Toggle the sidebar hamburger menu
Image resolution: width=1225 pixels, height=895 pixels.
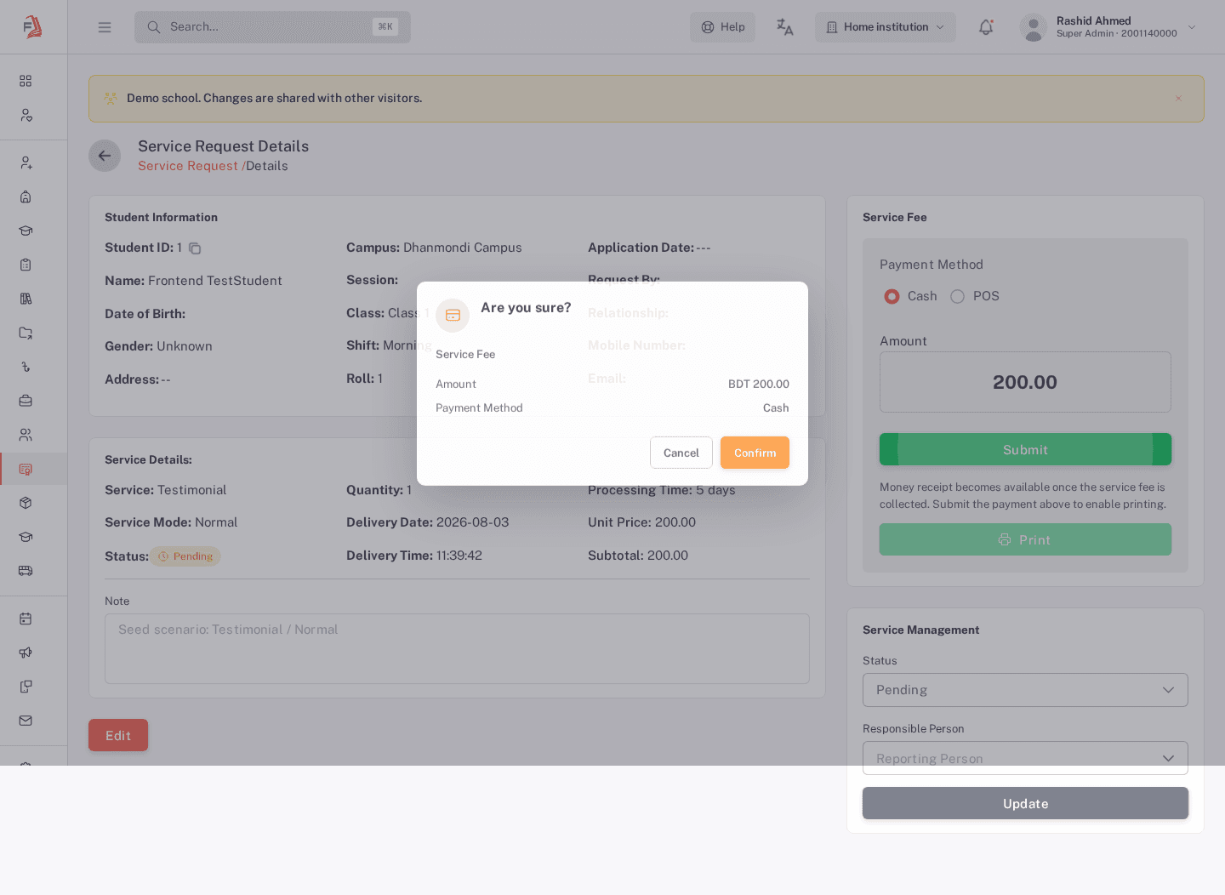(105, 27)
